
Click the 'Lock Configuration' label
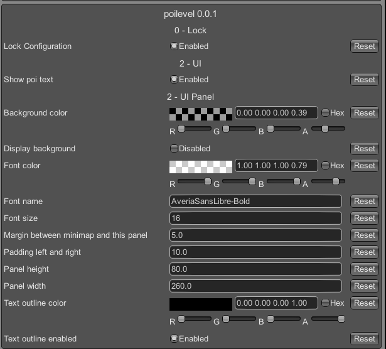click(38, 46)
